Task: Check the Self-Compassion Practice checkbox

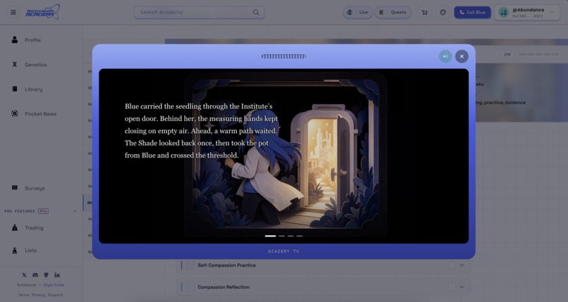Action: 451,265
